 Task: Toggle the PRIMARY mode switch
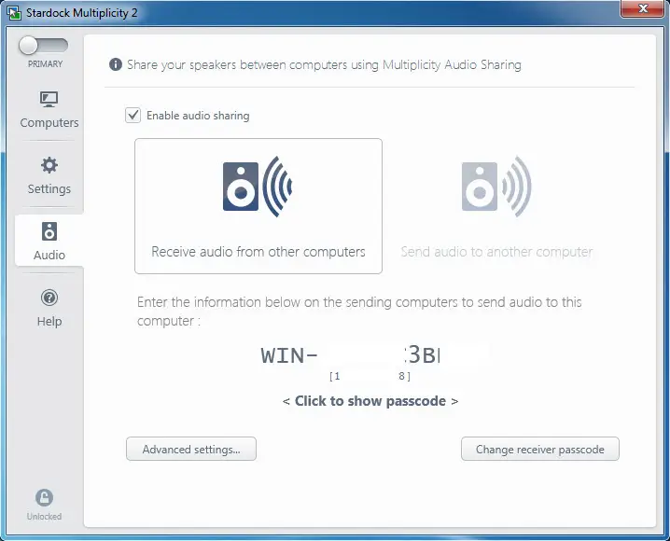(43, 46)
